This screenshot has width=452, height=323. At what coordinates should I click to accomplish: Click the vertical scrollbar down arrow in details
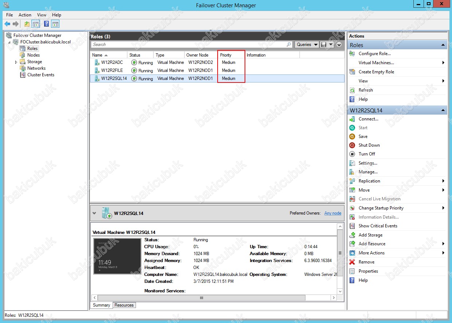340,291
